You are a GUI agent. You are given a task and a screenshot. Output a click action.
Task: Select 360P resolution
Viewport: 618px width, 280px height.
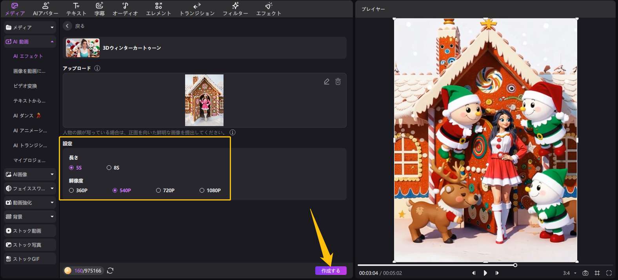click(x=78, y=190)
